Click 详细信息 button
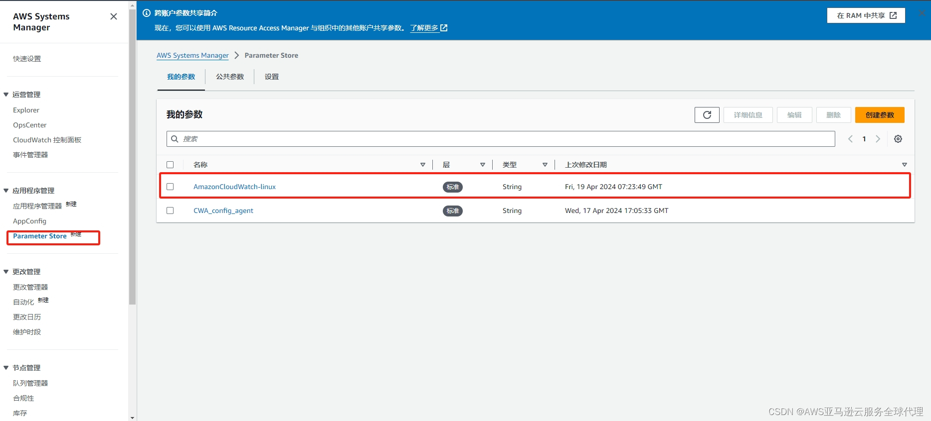This screenshot has height=421, width=931. [x=748, y=115]
